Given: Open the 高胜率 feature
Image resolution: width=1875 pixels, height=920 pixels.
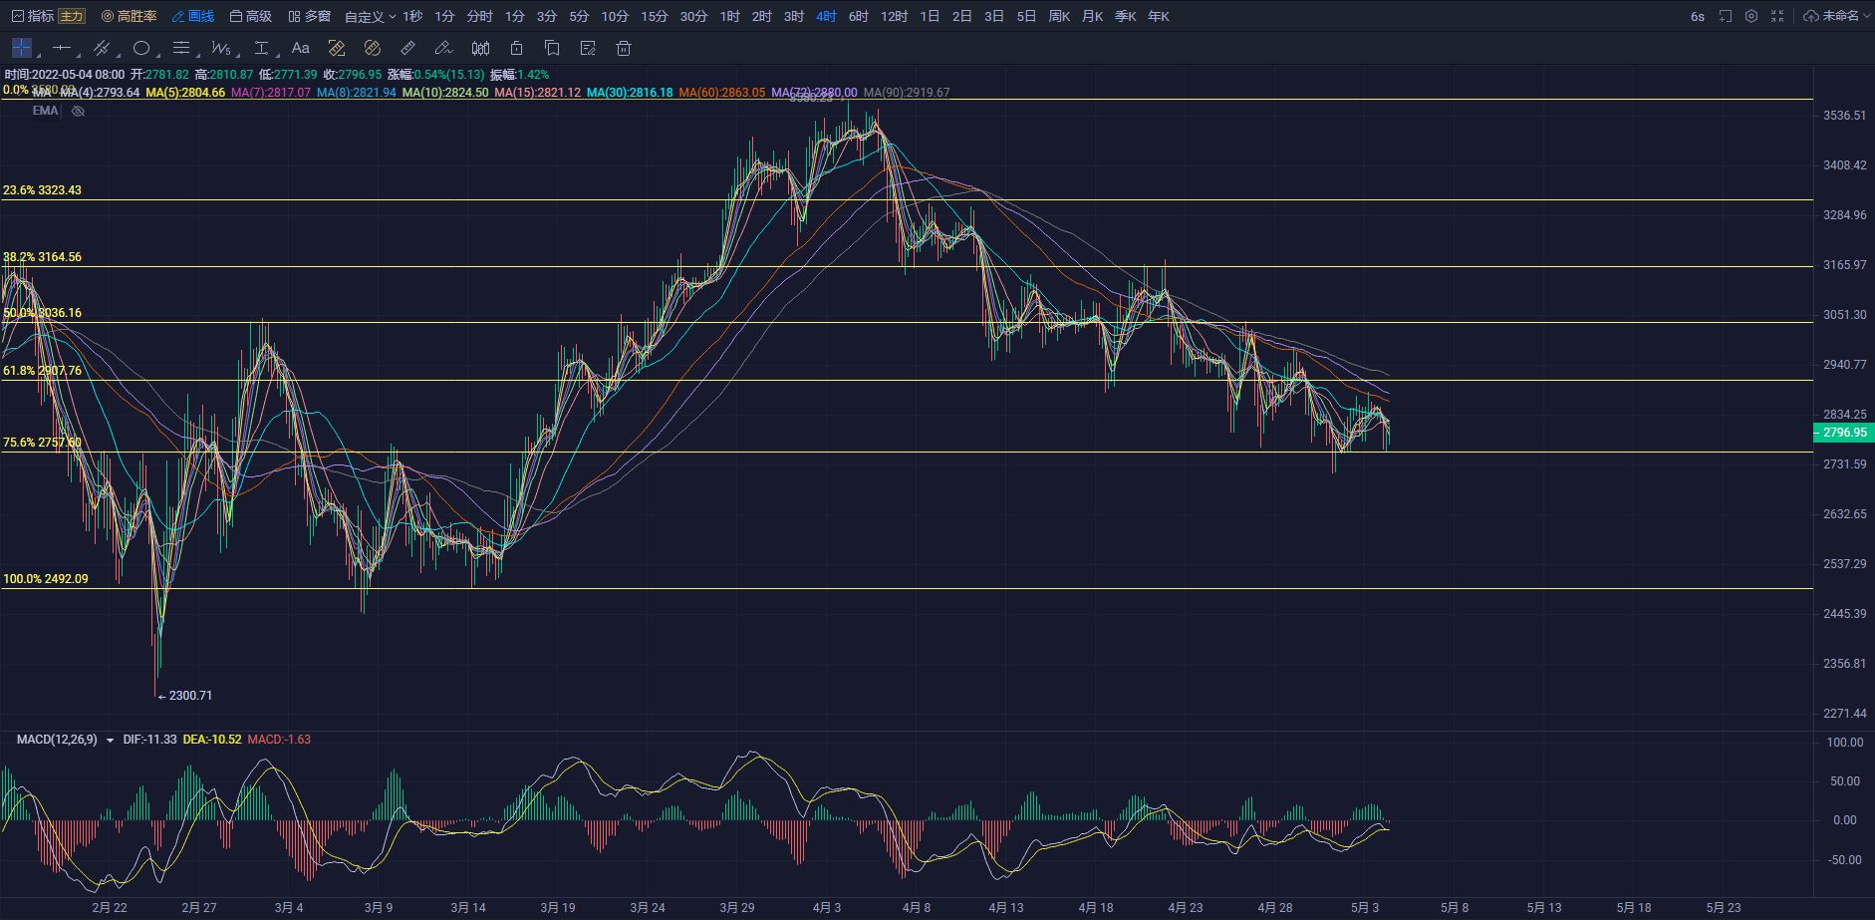Looking at the screenshot, I should (129, 16).
